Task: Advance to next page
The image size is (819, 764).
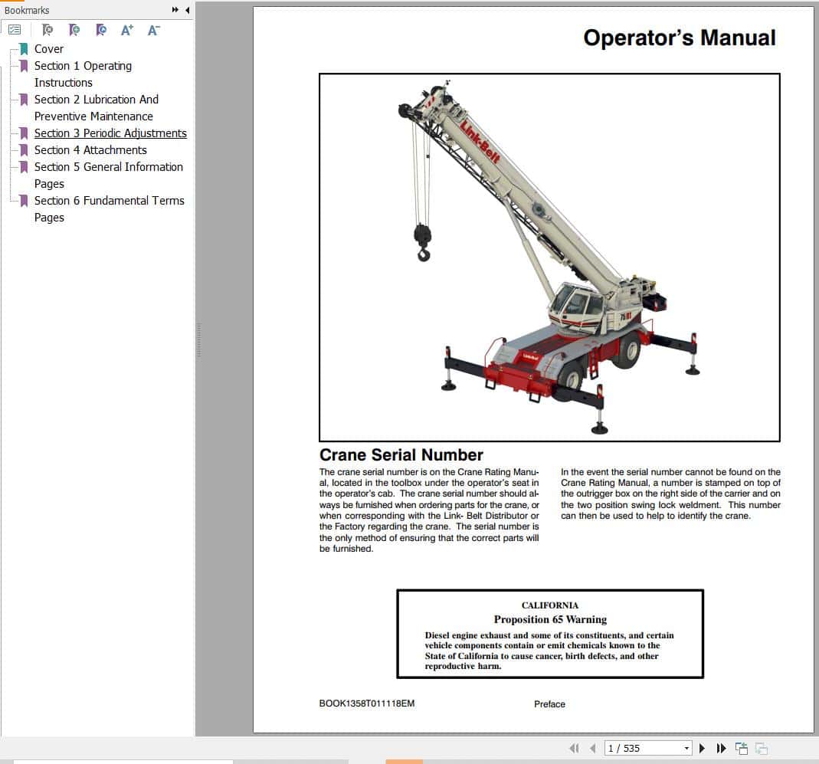Action: click(x=702, y=748)
